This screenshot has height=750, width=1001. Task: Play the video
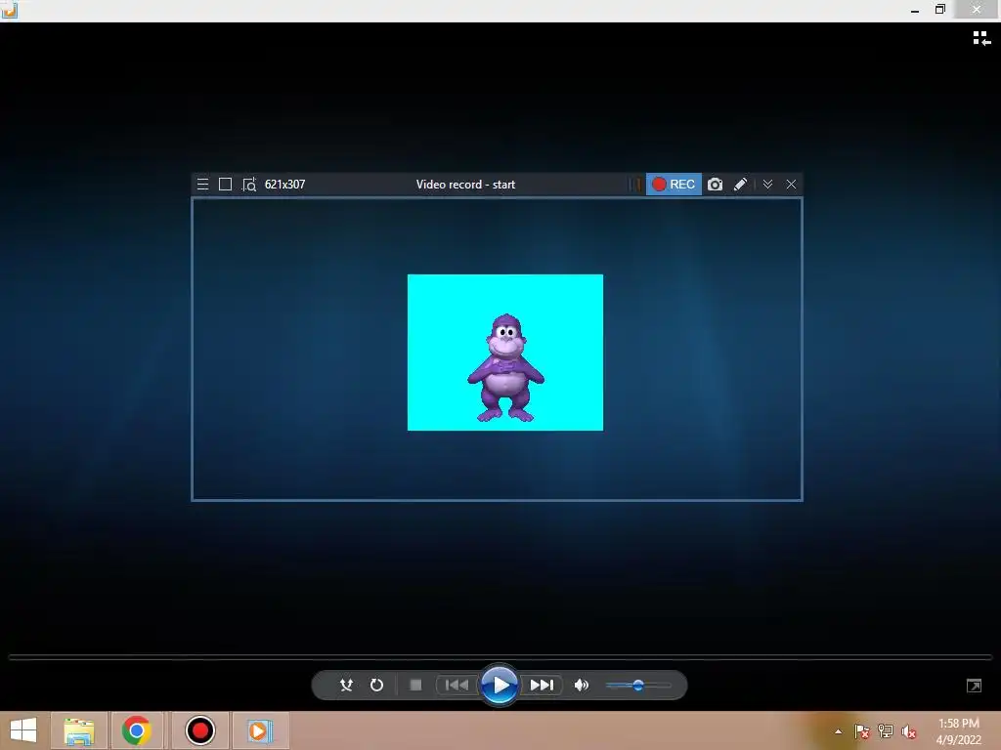[500, 685]
